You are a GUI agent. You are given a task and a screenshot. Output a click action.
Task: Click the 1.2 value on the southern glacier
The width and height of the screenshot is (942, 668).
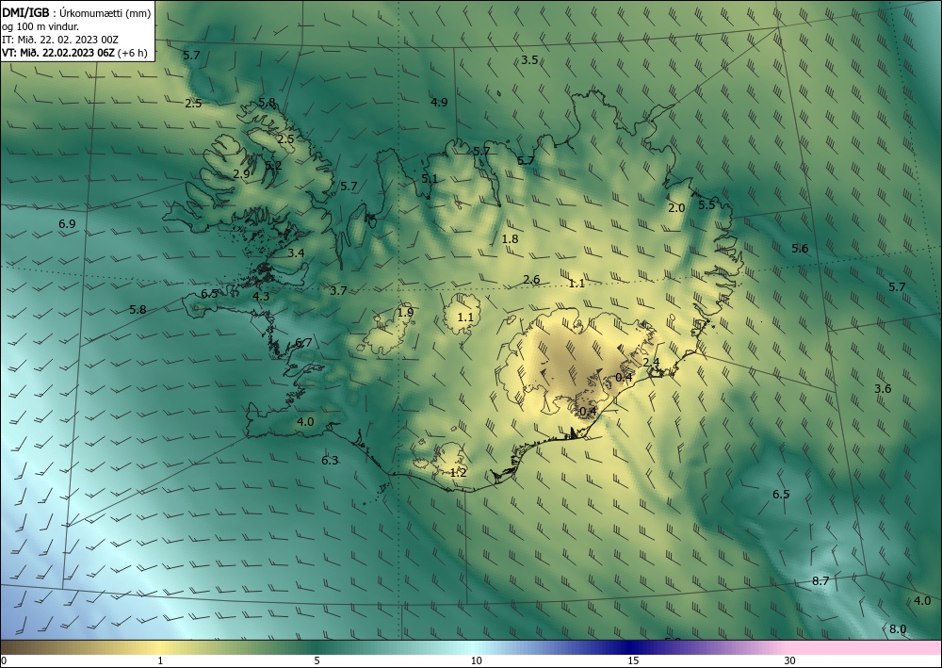point(459,473)
